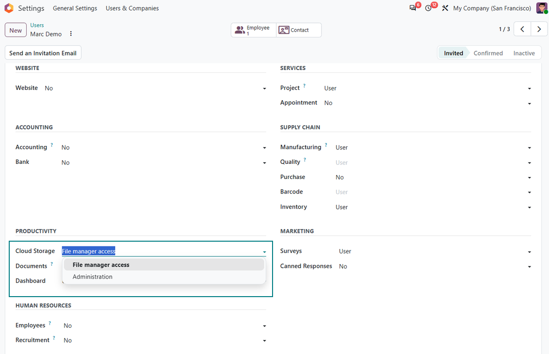Open the Users & Companies menu
Image resolution: width=549 pixels, height=354 pixels.
click(x=132, y=8)
